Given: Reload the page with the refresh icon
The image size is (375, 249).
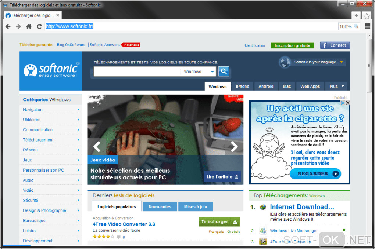Looking at the screenshot, I should (39, 26).
